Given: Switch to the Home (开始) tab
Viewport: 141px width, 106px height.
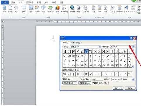Looking at the screenshot, I should point(13,2).
